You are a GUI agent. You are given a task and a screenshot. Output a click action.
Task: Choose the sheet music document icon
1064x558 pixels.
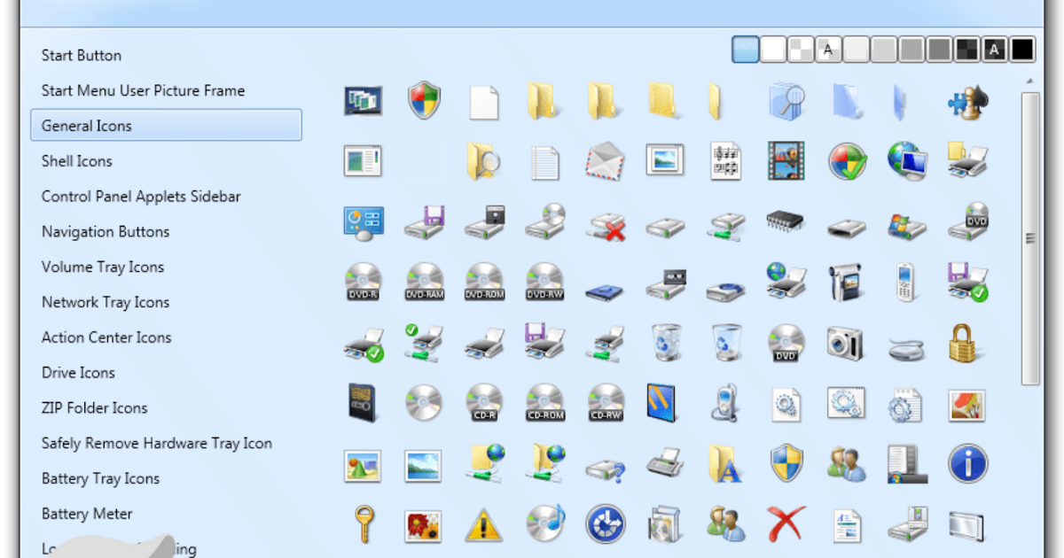click(725, 161)
